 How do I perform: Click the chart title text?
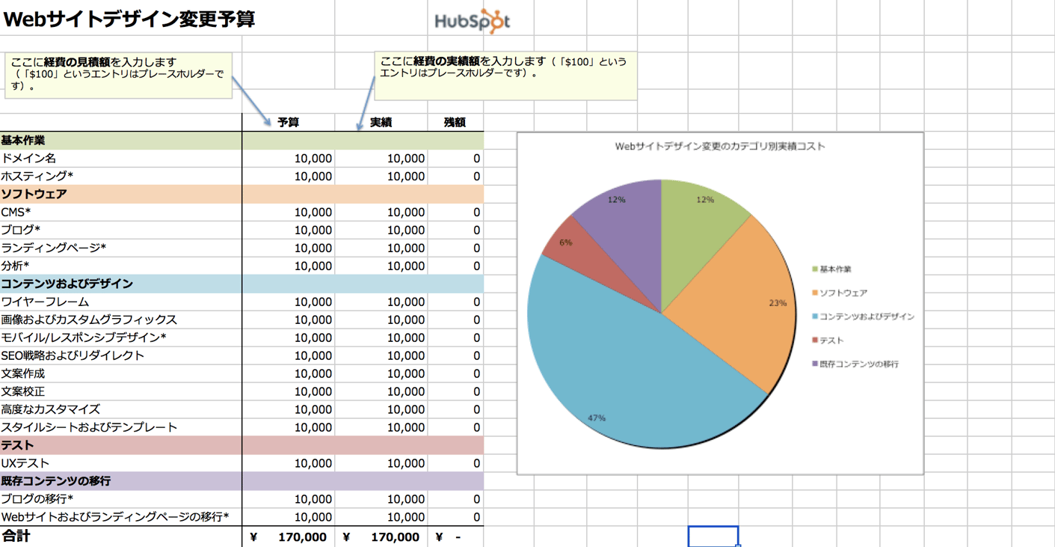click(x=719, y=147)
